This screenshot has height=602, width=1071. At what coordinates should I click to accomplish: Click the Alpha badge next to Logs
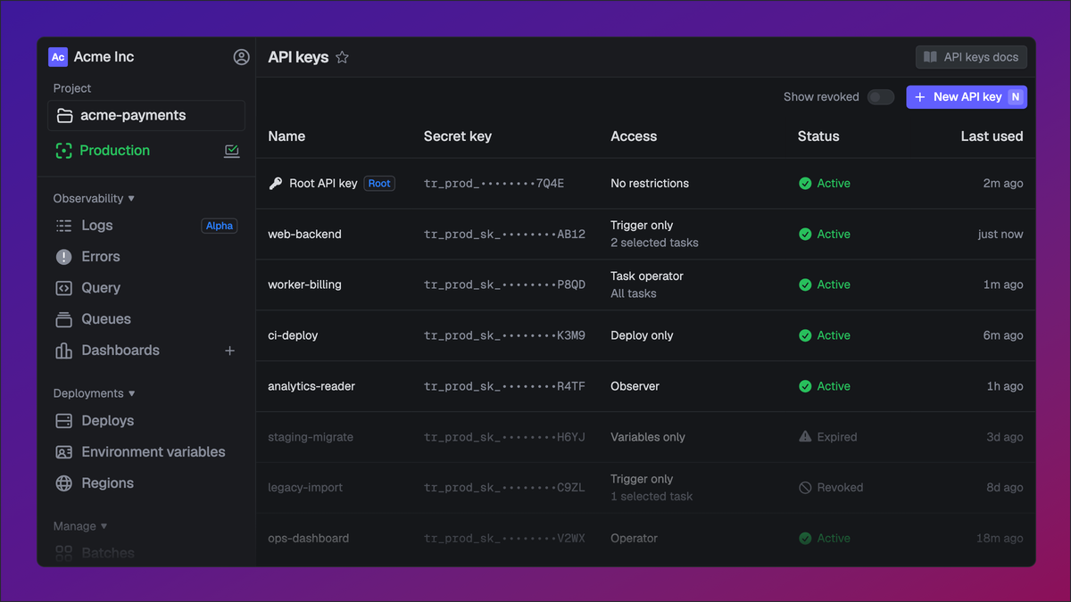click(220, 226)
